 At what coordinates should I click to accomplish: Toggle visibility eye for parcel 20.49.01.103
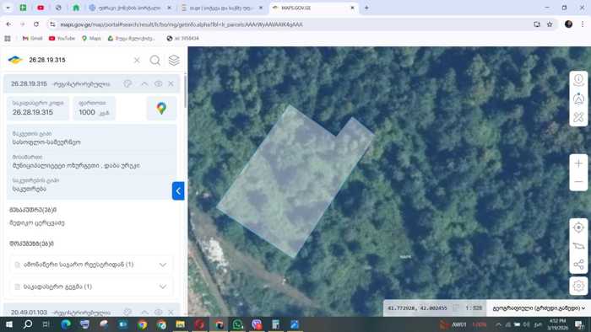[159, 312]
